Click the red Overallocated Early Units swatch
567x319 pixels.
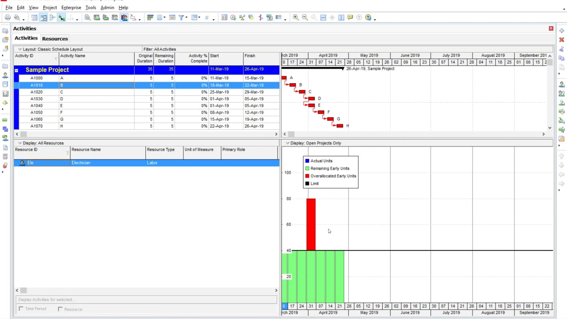click(307, 176)
